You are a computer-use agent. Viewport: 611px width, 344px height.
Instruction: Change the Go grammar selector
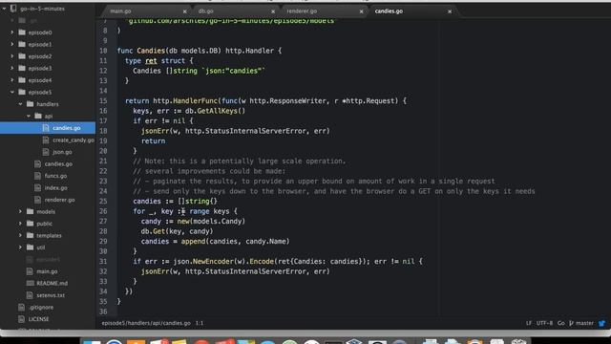(x=560, y=323)
